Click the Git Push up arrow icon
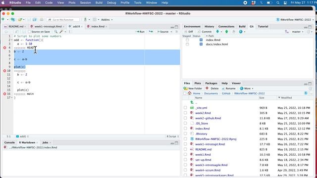This screenshot has width=317, height=178. [226, 32]
